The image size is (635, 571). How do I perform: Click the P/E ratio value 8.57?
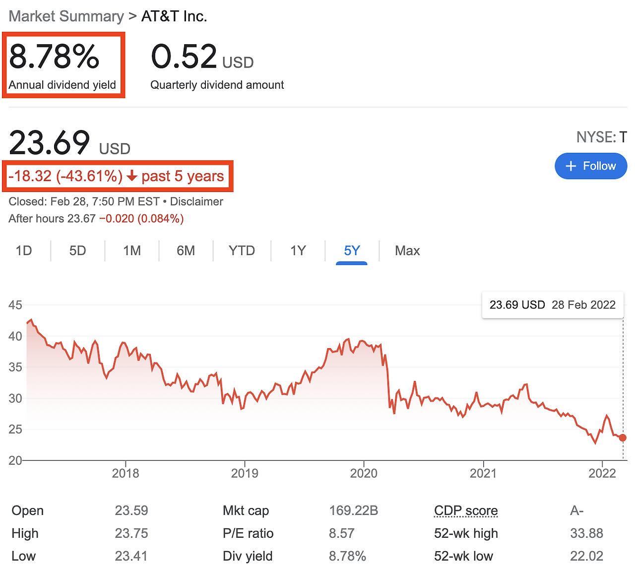click(342, 533)
